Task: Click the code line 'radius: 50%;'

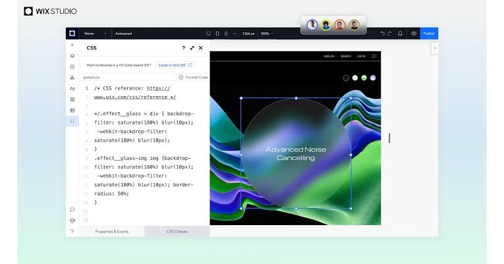Action: click(111, 194)
